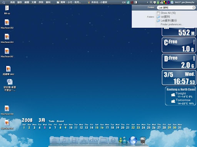Click the Event label in the calendar
This screenshot has height=147, width=197.
[60, 121]
